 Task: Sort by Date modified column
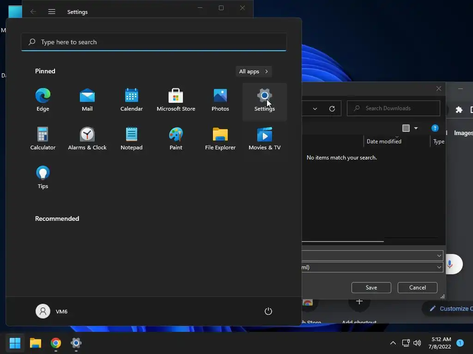[x=384, y=141]
